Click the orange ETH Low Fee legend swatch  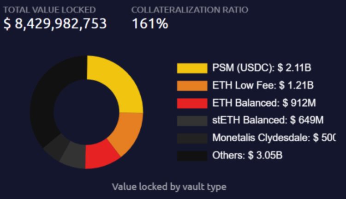(192, 85)
